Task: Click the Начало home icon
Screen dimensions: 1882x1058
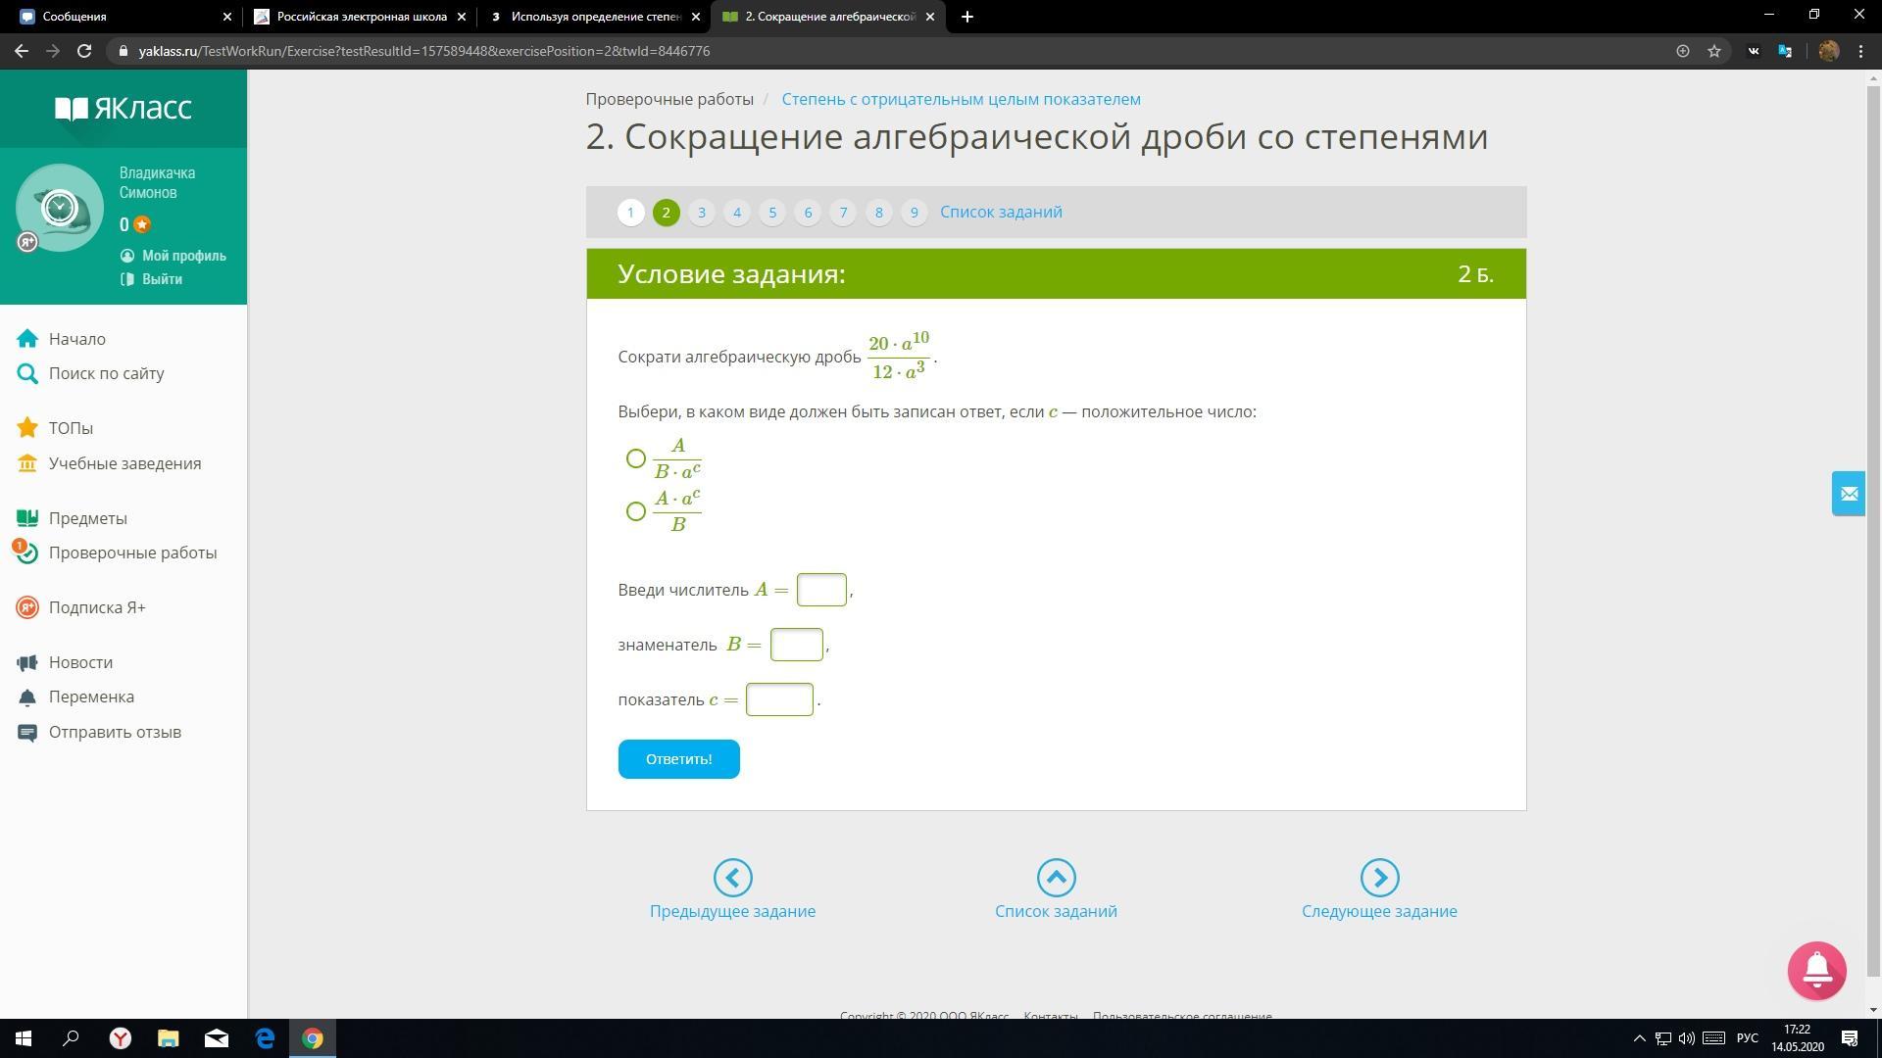Action: pyautogui.click(x=27, y=339)
